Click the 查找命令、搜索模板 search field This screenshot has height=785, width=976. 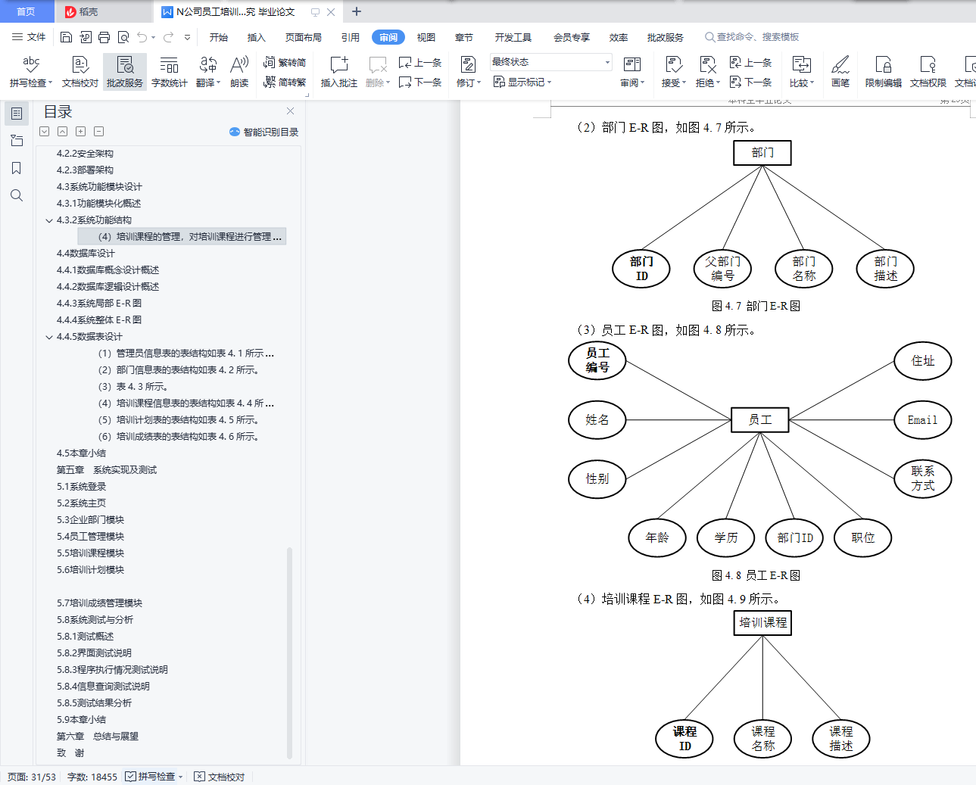tap(752, 37)
